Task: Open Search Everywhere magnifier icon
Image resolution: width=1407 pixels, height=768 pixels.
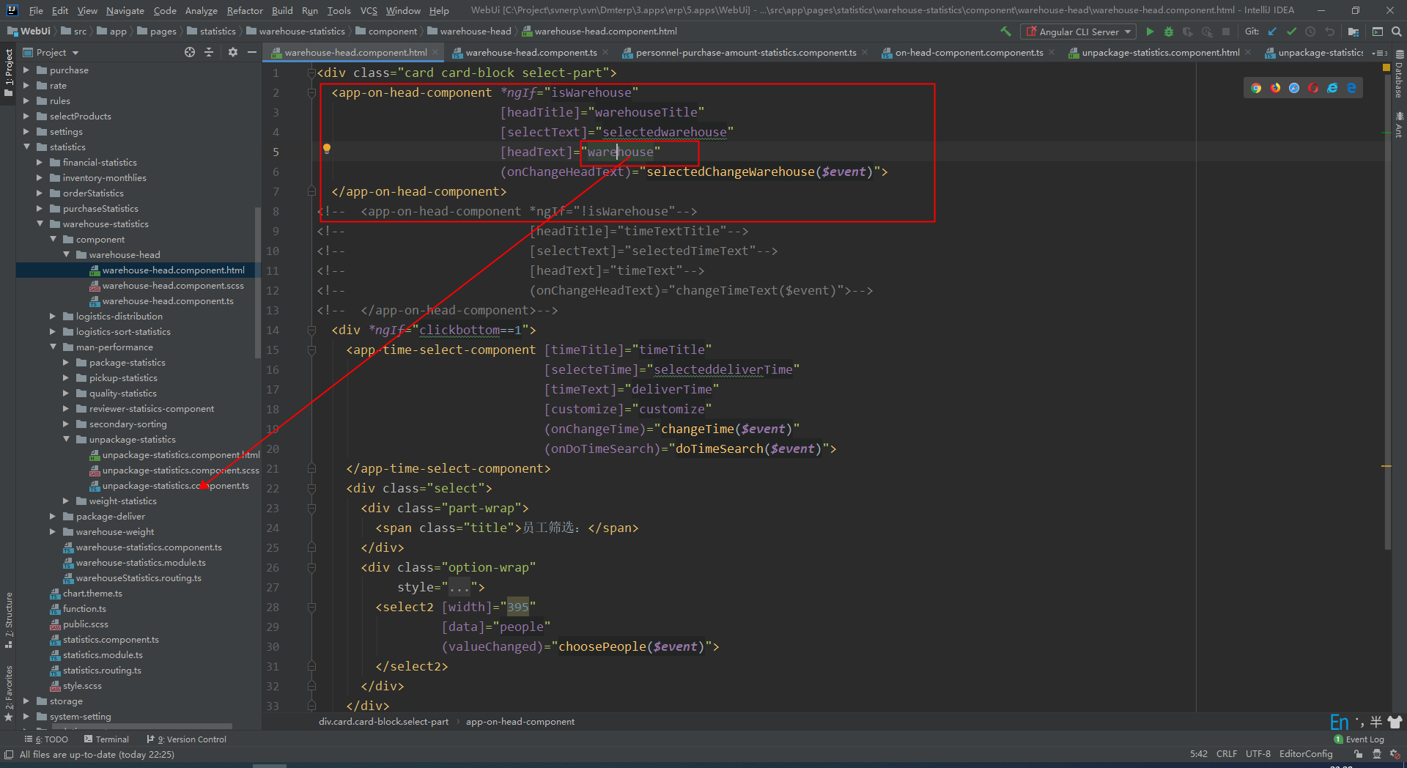Action: [1397, 32]
